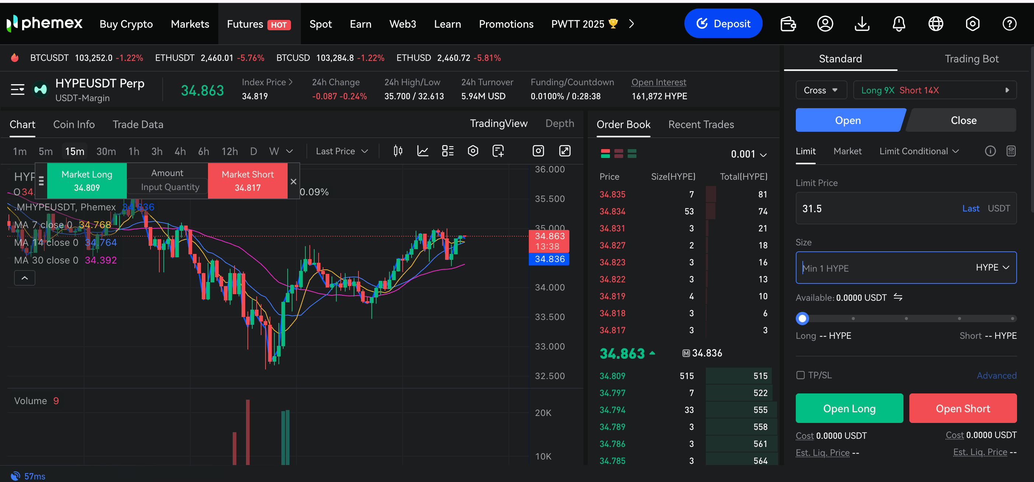Image resolution: width=1034 pixels, height=482 pixels.
Task: Select the 1m timeframe
Action: pos(20,151)
